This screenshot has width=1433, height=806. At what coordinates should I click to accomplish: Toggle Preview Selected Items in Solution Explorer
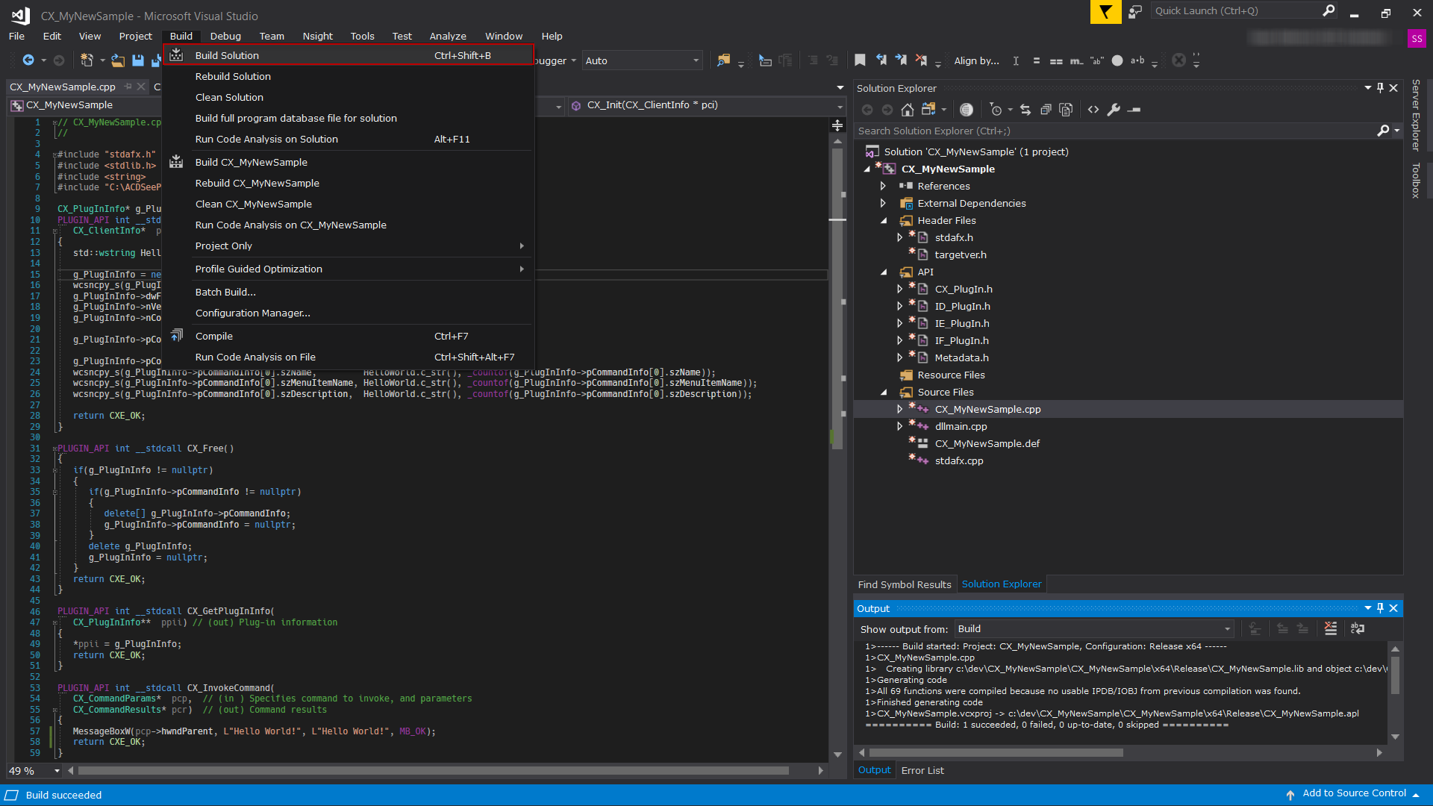click(x=1134, y=110)
